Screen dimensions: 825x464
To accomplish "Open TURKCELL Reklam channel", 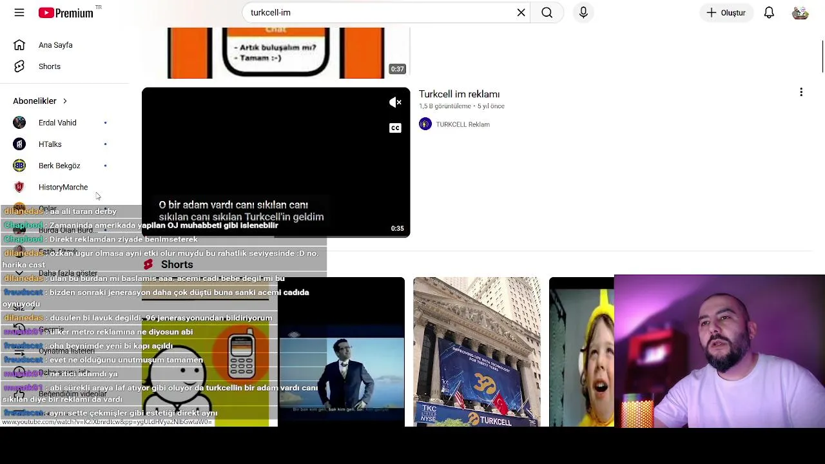I will tap(463, 124).
